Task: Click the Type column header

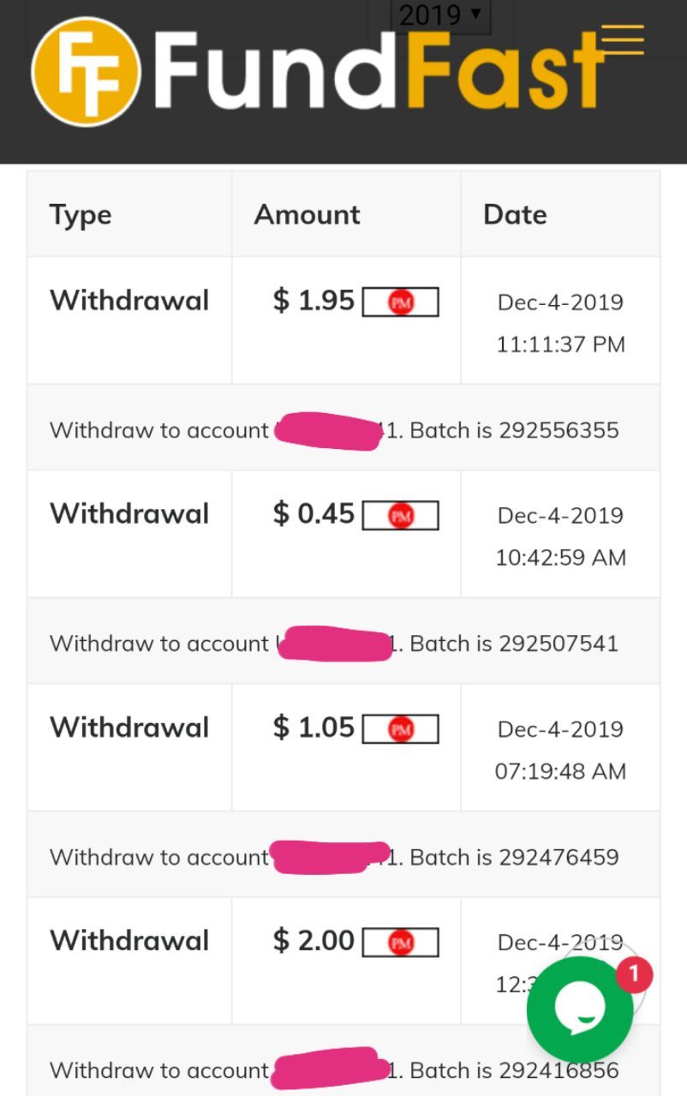Action: pos(81,214)
